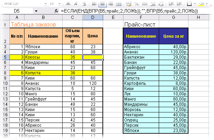
Task: Click orange 'Цена' header cell
Action: pos(93,36)
